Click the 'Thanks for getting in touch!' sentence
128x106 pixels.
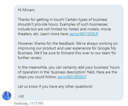[x=41, y=20]
